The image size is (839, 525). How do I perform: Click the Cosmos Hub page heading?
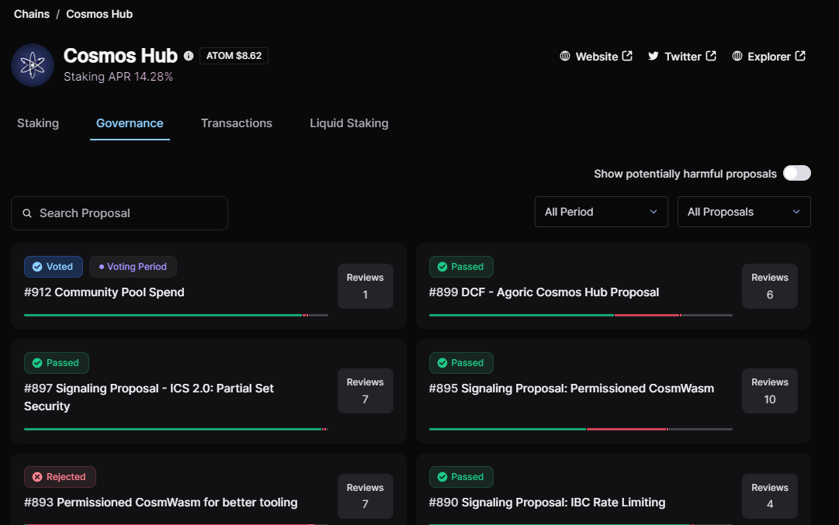[x=120, y=56]
